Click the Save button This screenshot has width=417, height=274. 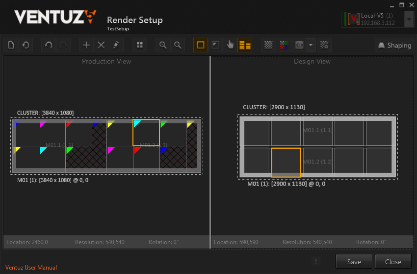(x=354, y=262)
